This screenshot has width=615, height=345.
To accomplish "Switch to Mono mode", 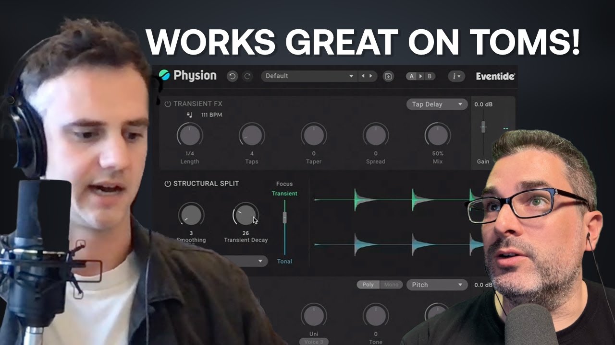I will pyautogui.click(x=391, y=285).
